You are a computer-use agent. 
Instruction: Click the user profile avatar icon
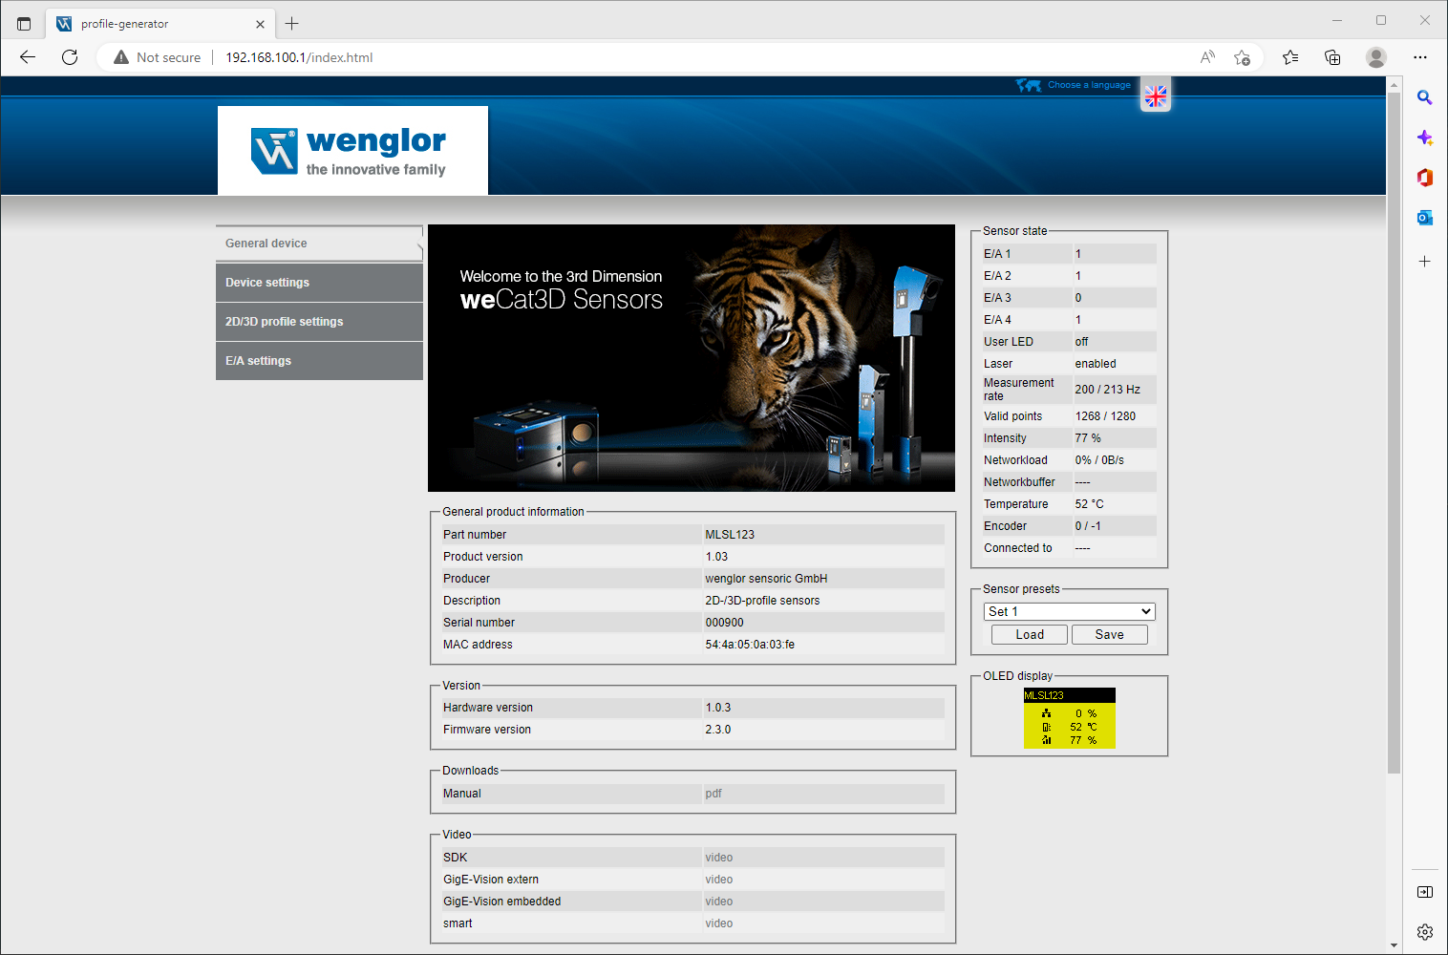(1375, 57)
